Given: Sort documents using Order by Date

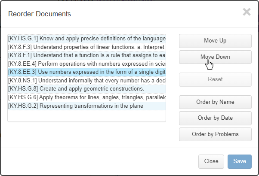Looking at the screenshot, I should [x=215, y=118].
